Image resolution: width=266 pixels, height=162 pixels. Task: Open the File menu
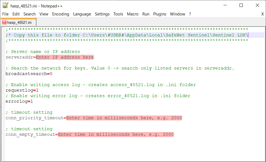(5, 14)
